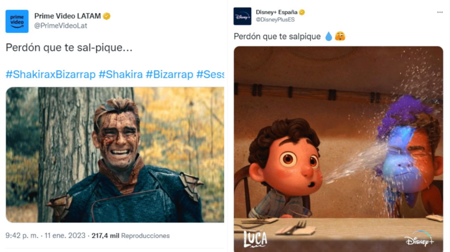Click the water droplet emoji
The height and width of the screenshot is (252, 450).
(329, 37)
